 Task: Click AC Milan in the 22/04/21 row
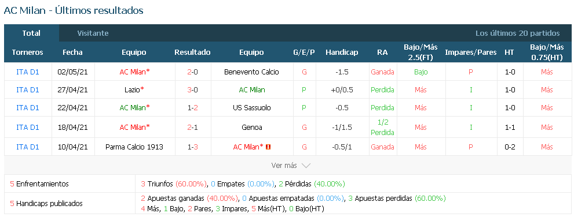135,107
